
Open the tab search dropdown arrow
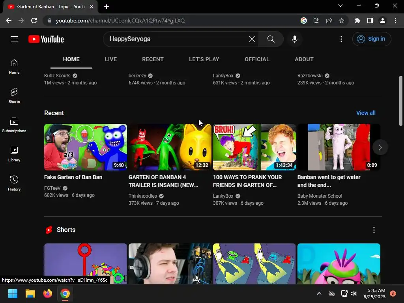[340, 6]
